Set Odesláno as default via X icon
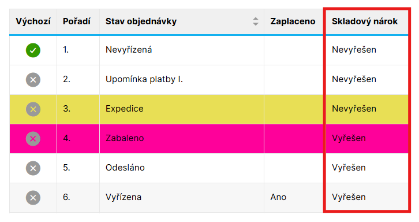The width and height of the screenshot is (419, 222). click(x=33, y=168)
